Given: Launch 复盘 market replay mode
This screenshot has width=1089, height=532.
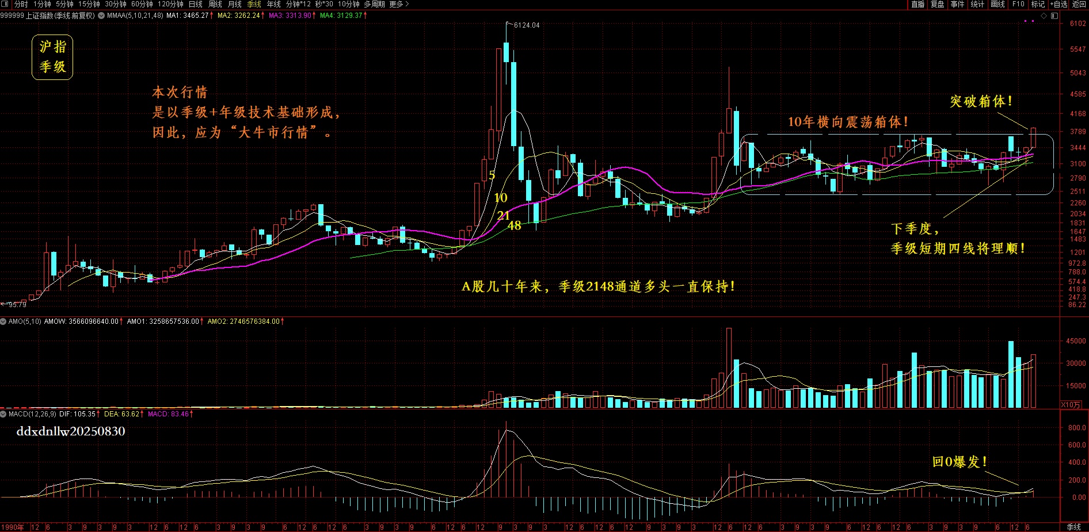Looking at the screenshot, I should point(938,5).
